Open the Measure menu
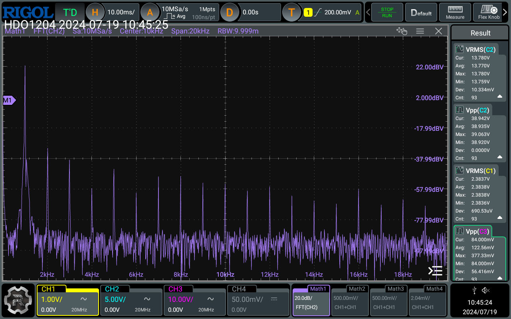Image resolution: width=511 pixels, height=319 pixels. point(455,12)
